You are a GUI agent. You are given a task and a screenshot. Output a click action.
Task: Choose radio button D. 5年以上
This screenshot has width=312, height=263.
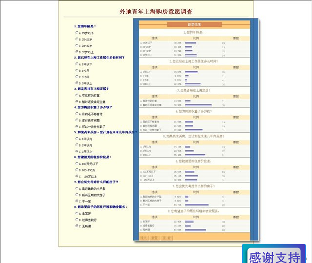coord(77,83)
